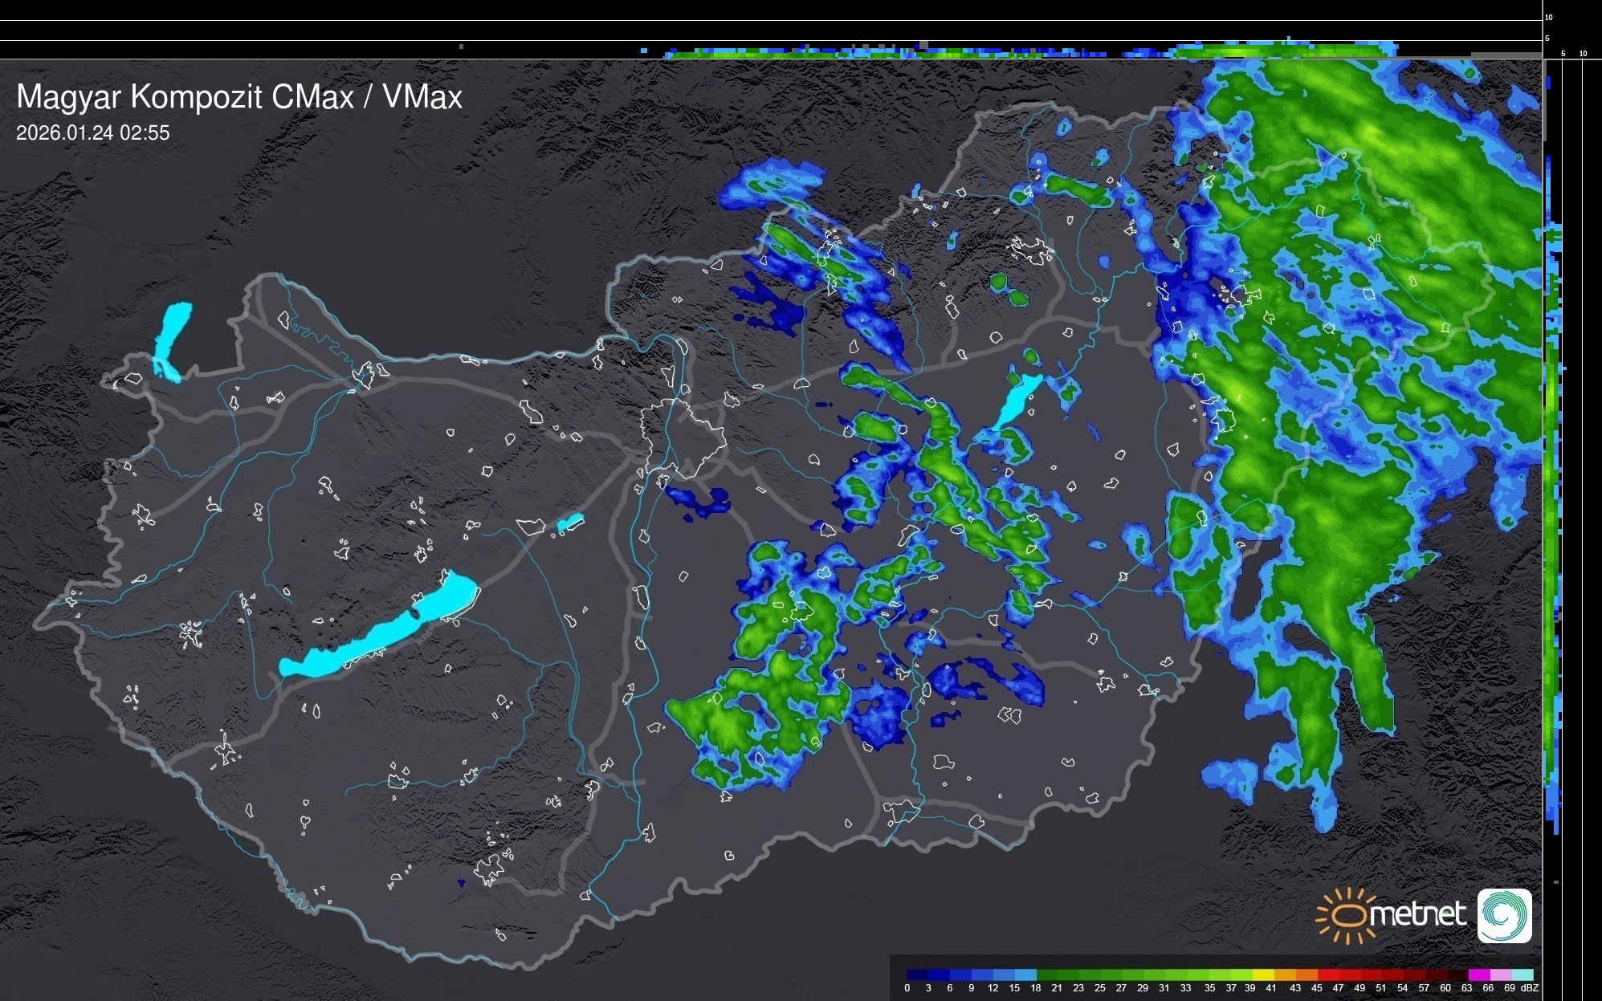Click the yellow 39 dBZ legend swatch
This screenshot has height=1001, width=1602.
click(1263, 975)
